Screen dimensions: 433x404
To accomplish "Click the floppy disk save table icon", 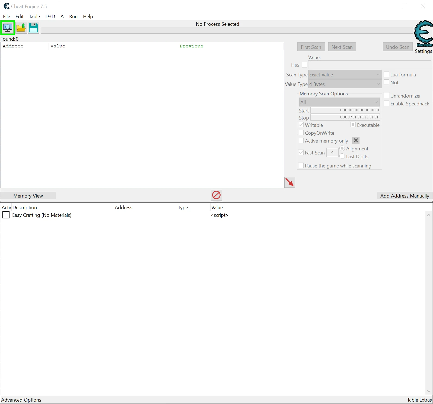I will point(33,28).
